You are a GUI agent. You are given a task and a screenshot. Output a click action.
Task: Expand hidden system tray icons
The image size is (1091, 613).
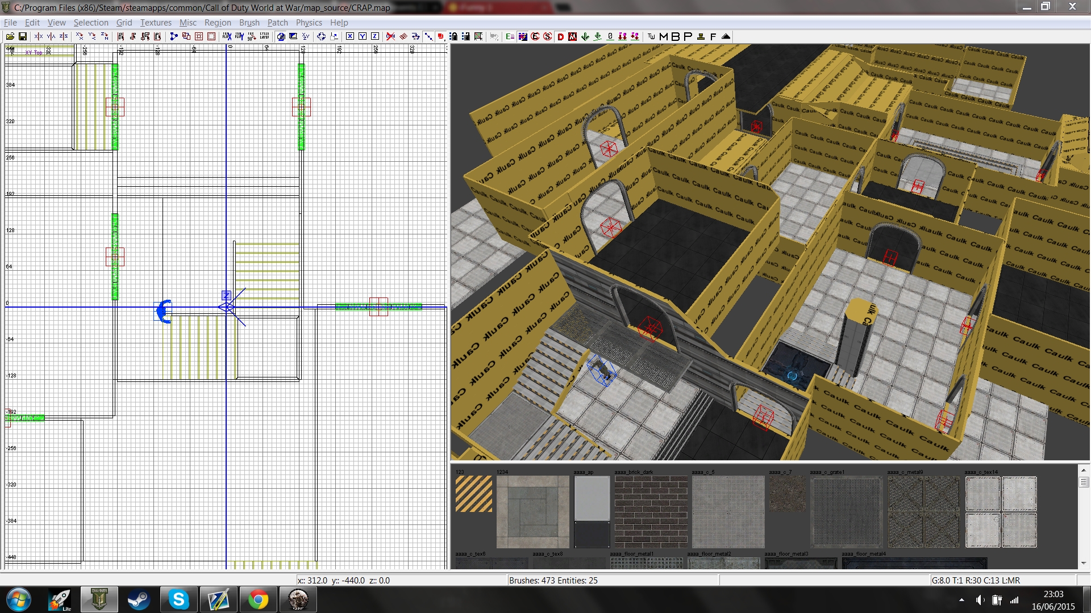(961, 600)
